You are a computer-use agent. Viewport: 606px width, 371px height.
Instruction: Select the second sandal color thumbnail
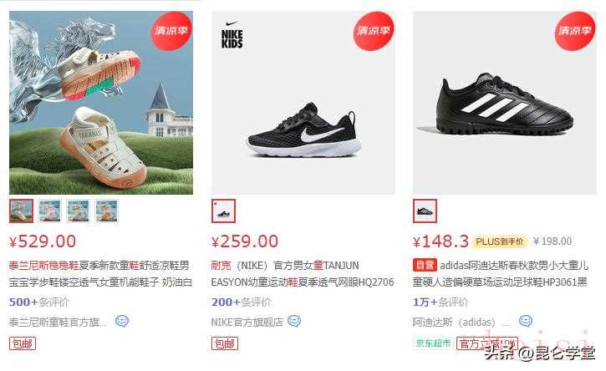[x=50, y=211]
